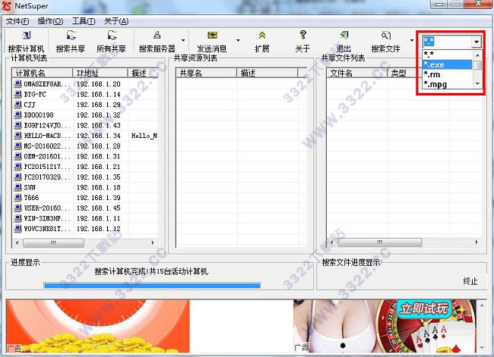Open the 工具(T) menu

coord(84,21)
